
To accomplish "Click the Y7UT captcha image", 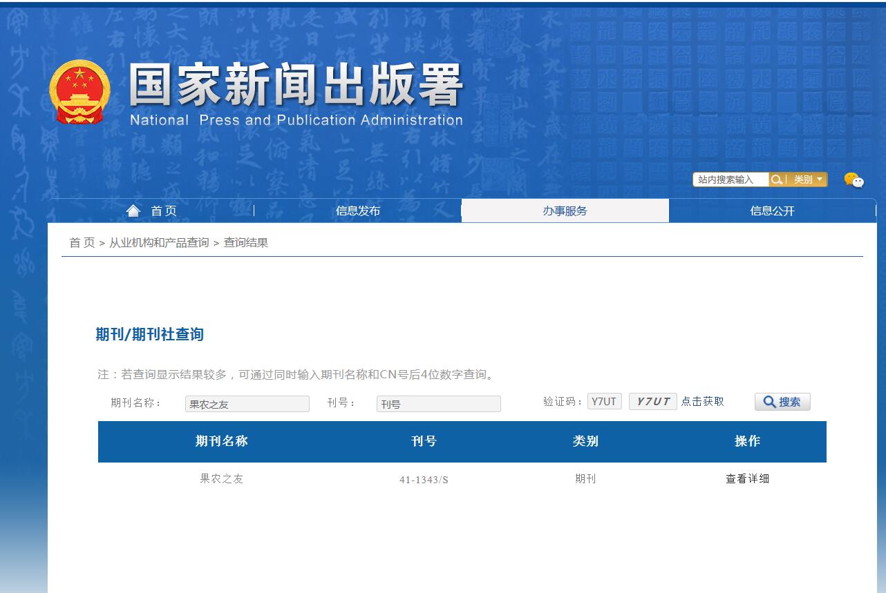I will pyautogui.click(x=652, y=401).
